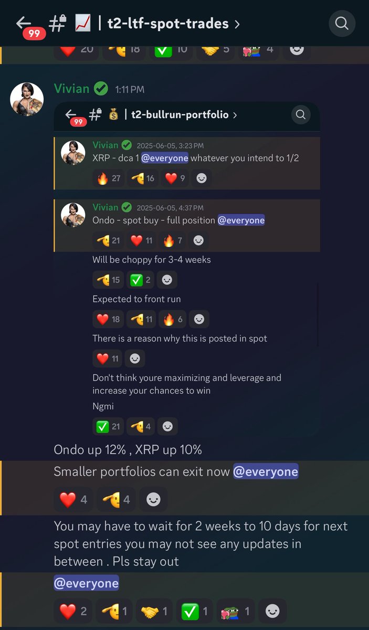Open embedded t2-bullrun-portfolio screenshot image
The image size is (369, 630).
186,269
